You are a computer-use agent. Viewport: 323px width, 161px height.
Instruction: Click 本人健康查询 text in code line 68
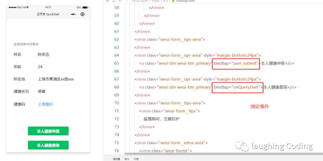coord(275,87)
